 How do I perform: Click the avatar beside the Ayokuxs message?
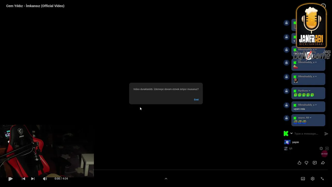(x=286, y=91)
